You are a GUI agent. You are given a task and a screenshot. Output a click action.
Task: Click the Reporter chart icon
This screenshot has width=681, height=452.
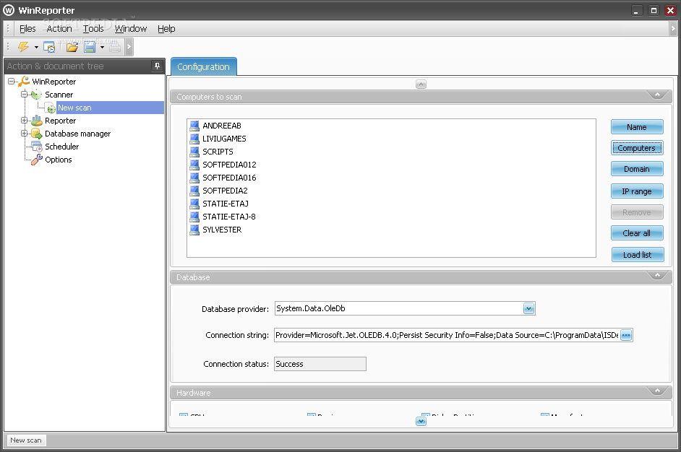[x=36, y=121]
